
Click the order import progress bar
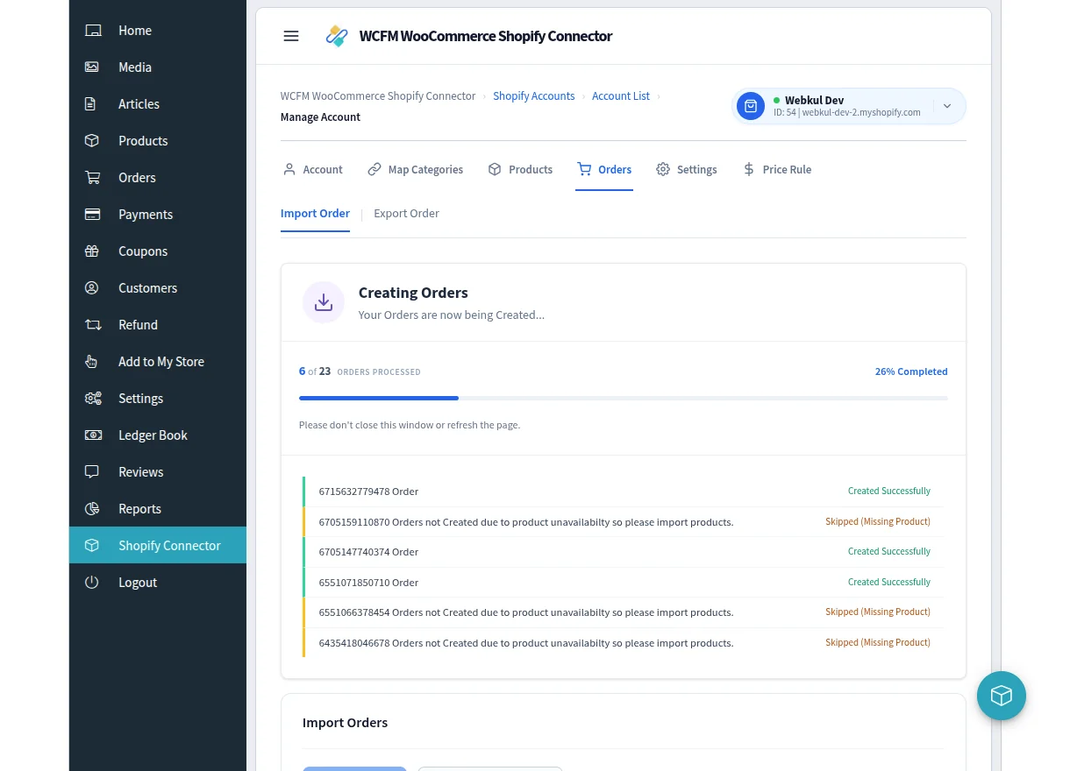[x=624, y=399]
